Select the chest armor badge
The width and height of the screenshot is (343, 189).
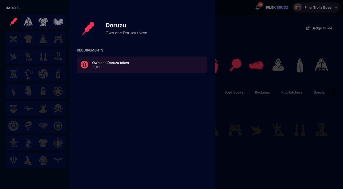[43, 22]
